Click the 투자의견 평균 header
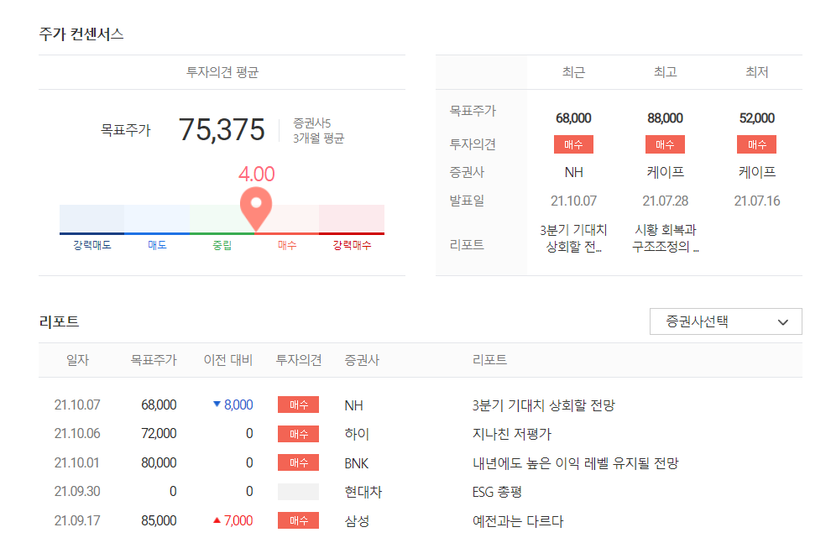 point(222,72)
